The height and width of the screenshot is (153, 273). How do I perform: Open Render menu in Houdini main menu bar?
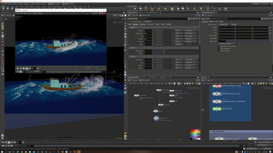pyautogui.click(x=10, y=4)
